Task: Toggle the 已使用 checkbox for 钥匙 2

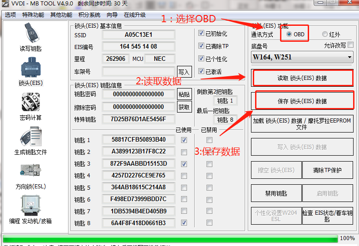Action: (184, 152)
